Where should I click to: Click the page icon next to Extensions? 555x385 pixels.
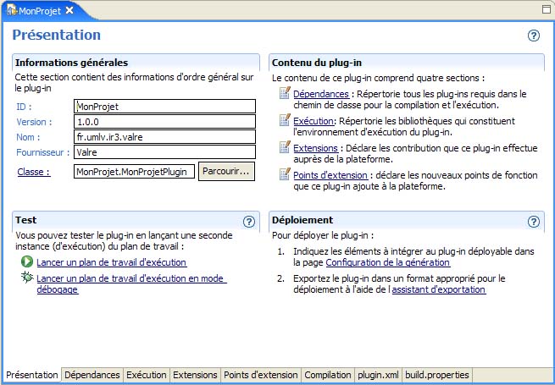pyautogui.click(x=285, y=148)
